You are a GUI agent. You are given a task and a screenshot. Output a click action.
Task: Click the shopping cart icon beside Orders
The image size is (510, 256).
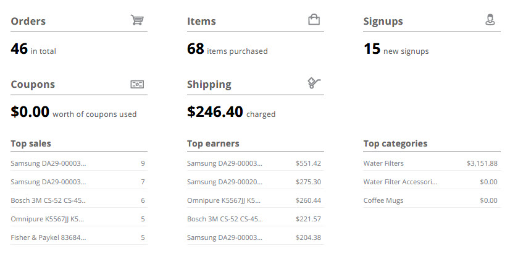[137, 20]
